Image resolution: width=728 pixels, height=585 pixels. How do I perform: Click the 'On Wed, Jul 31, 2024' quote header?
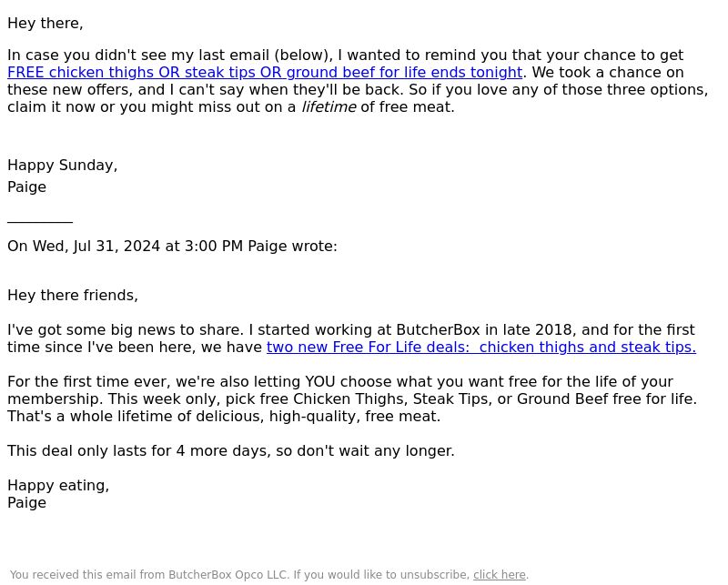tap(172, 246)
